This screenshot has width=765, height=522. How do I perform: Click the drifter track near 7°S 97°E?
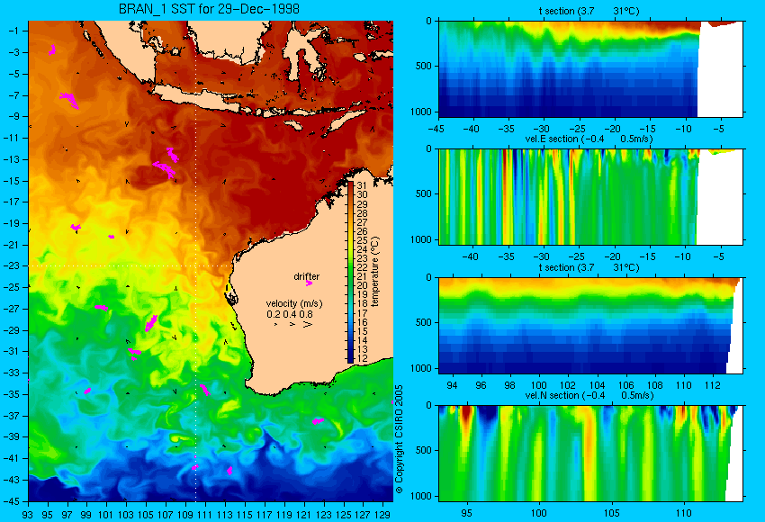[68, 100]
